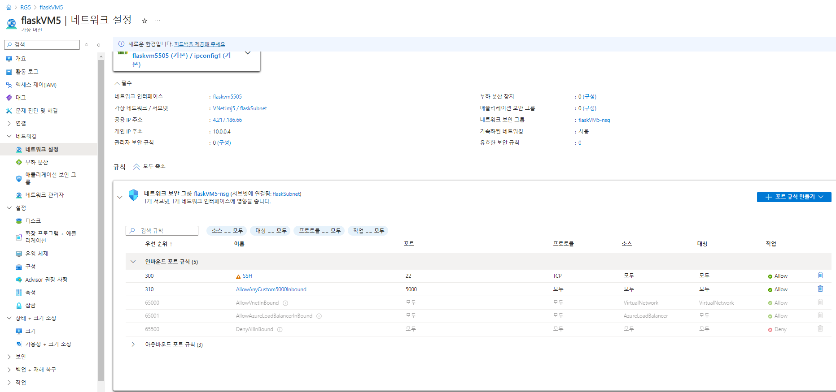
Task: Sort by 우선 순위 column header
Action: pyautogui.click(x=158, y=244)
